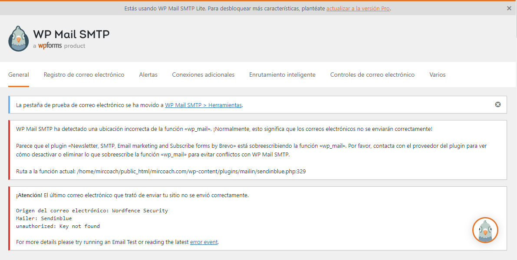
Task: Click the Origen del correo electrónico: Wordfence Security line
Action: pos(92,211)
